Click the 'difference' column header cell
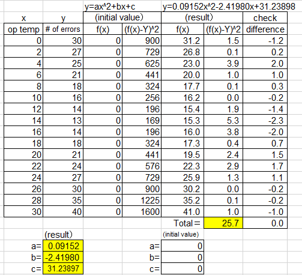The image size is (302, 275). [x=265, y=29]
